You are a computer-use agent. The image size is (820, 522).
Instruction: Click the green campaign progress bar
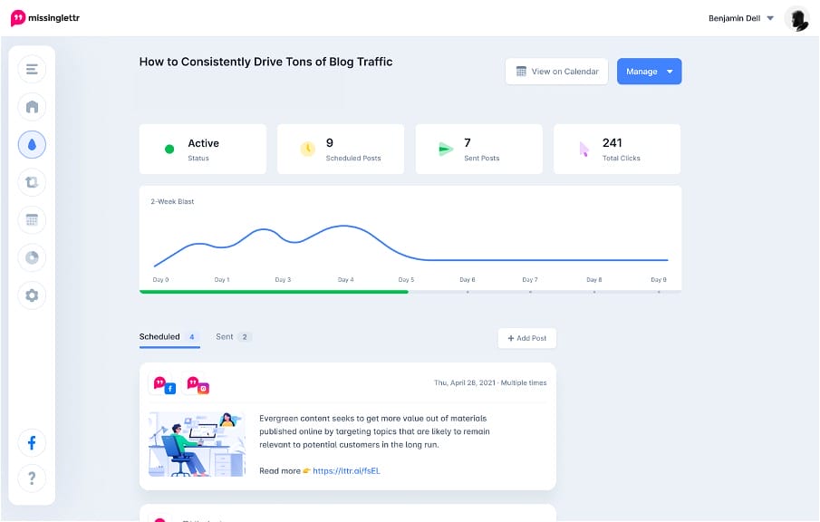[274, 292]
